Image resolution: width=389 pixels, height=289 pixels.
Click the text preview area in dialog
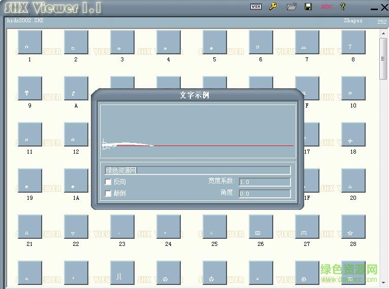point(198,131)
